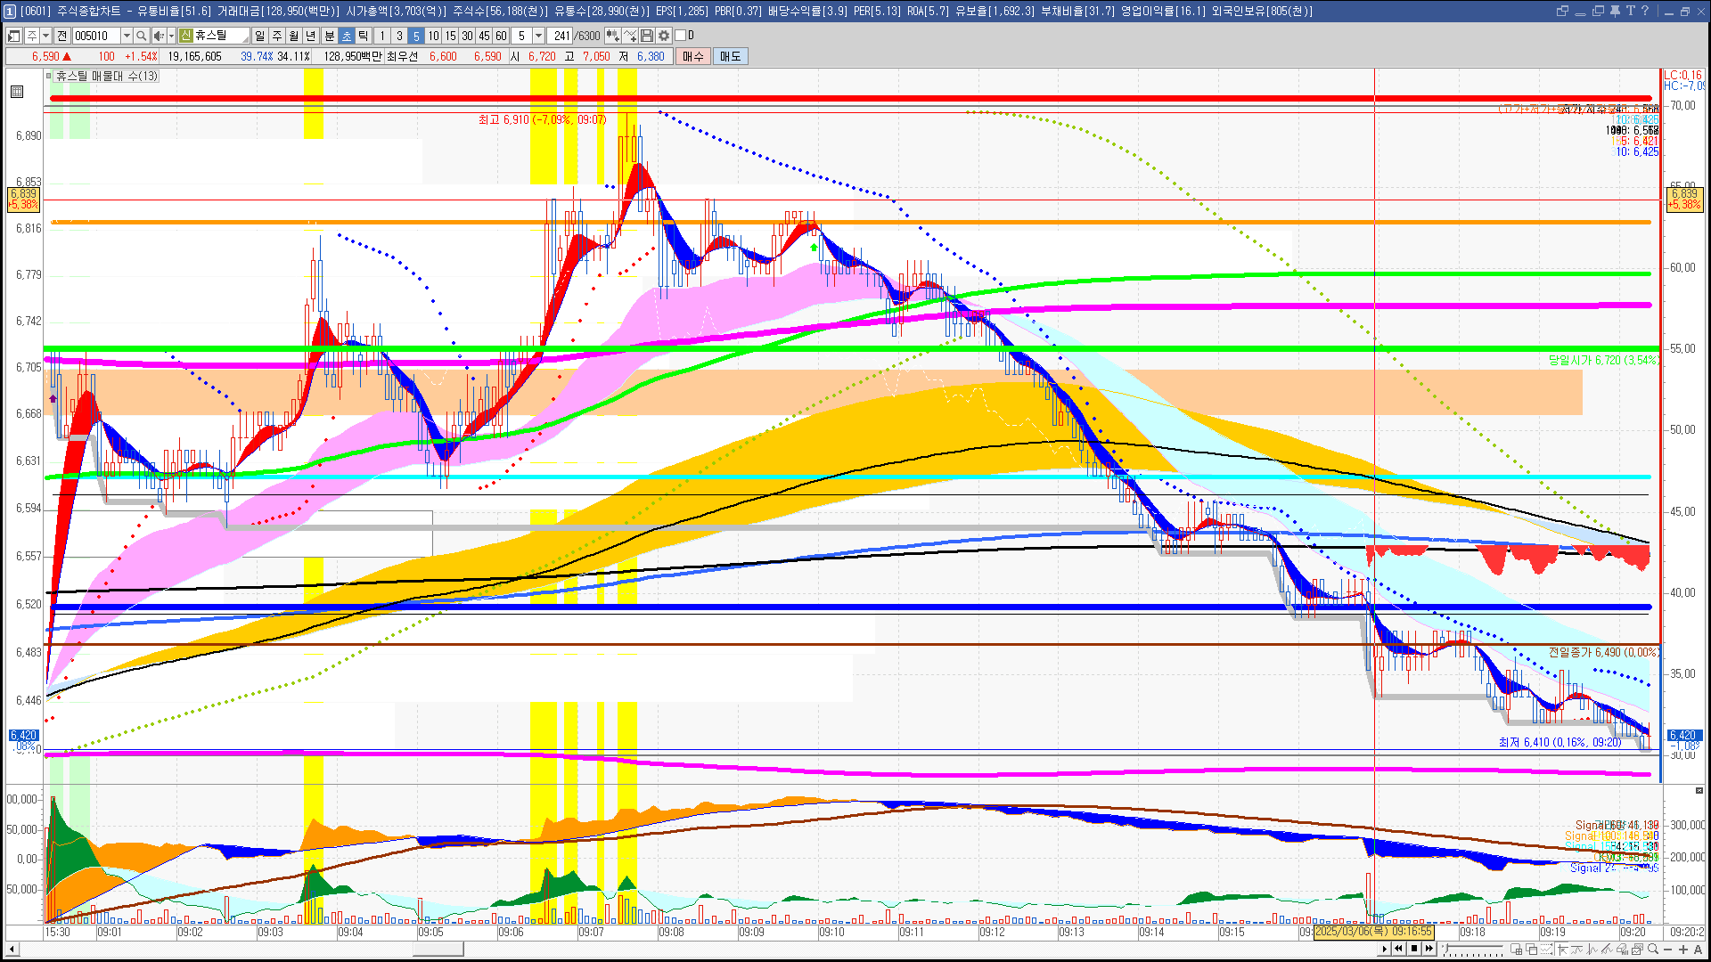Click the zoom out minus icon
1711x962 pixels.
click(1668, 950)
